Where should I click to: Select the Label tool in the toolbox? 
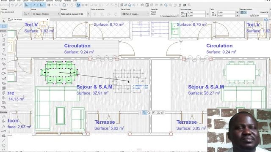[x=4, y=131]
